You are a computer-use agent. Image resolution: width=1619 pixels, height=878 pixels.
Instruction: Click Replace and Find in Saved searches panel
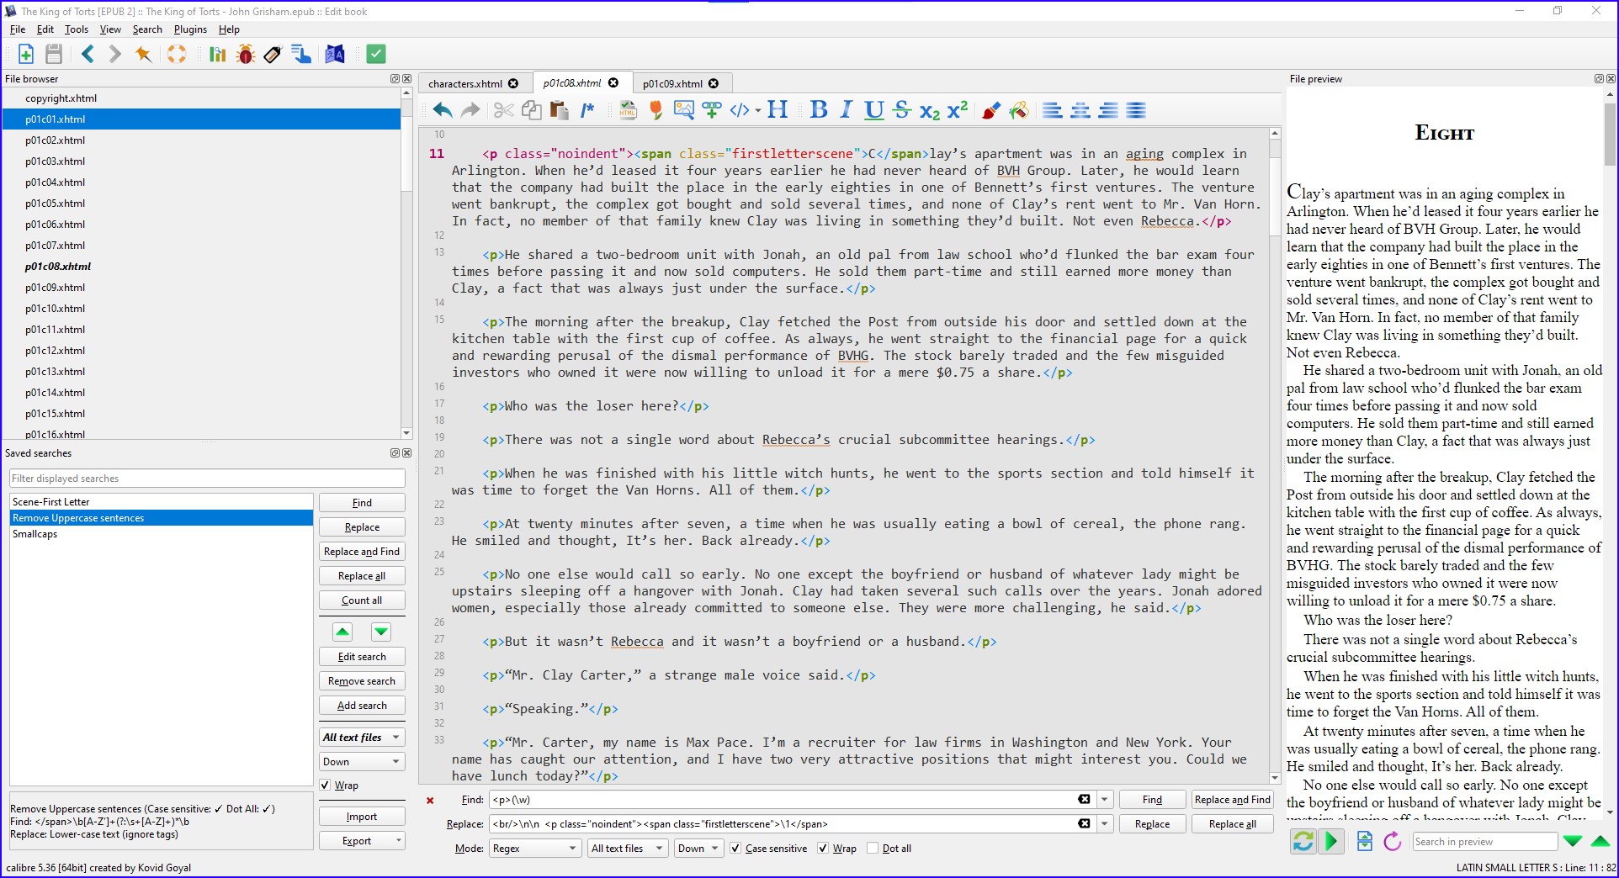pos(362,551)
